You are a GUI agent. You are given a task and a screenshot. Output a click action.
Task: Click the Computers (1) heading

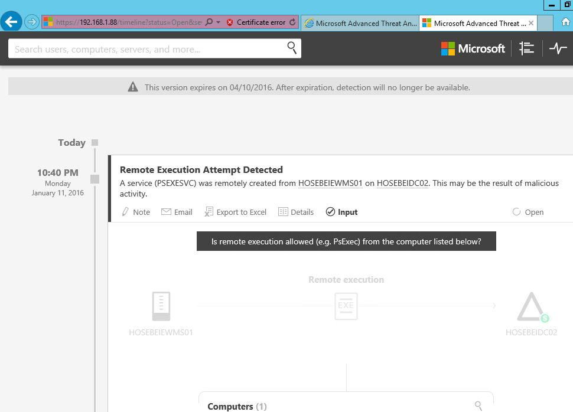(237, 407)
